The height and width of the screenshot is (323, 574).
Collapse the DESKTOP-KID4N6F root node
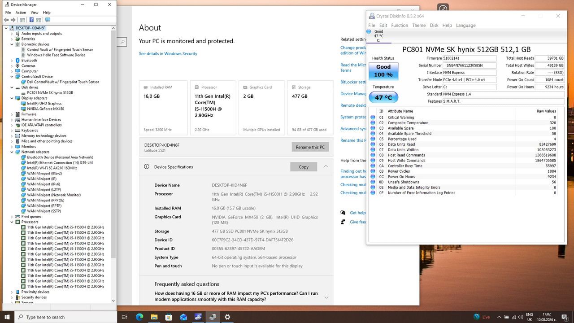[x=6, y=28]
